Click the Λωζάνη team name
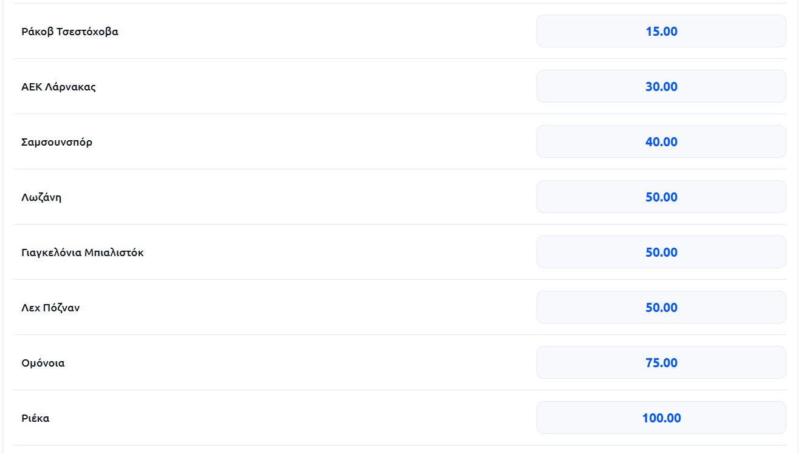This screenshot has width=804, height=454. point(41,197)
